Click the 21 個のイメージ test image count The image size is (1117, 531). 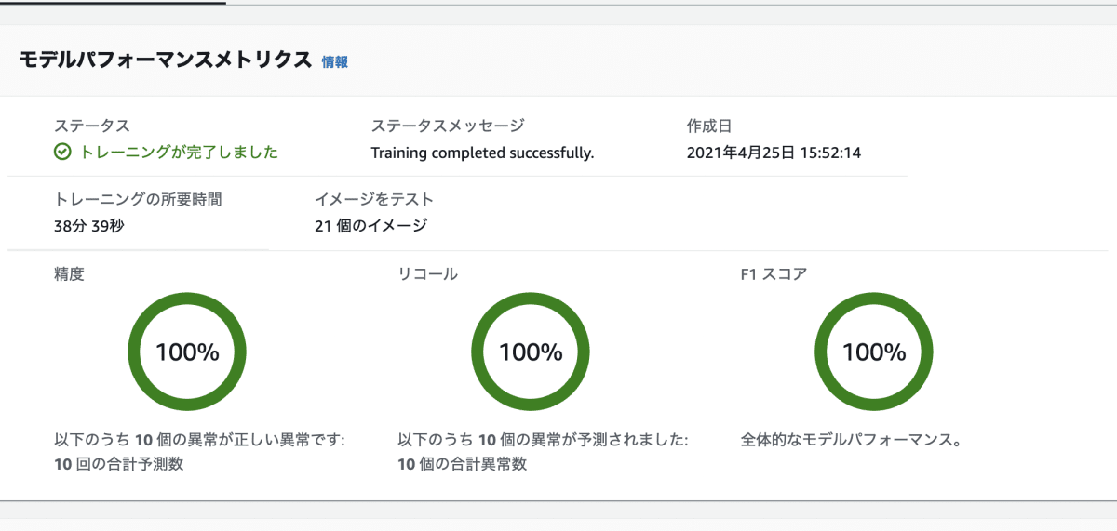pos(370,225)
